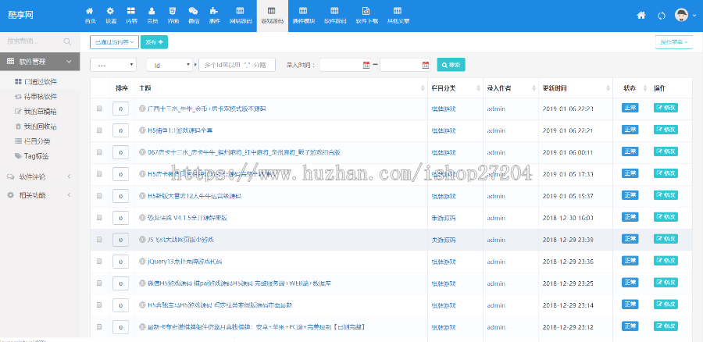Tick the checkbox of the 22:21 row
This screenshot has height=342, width=703.
pos(99,130)
